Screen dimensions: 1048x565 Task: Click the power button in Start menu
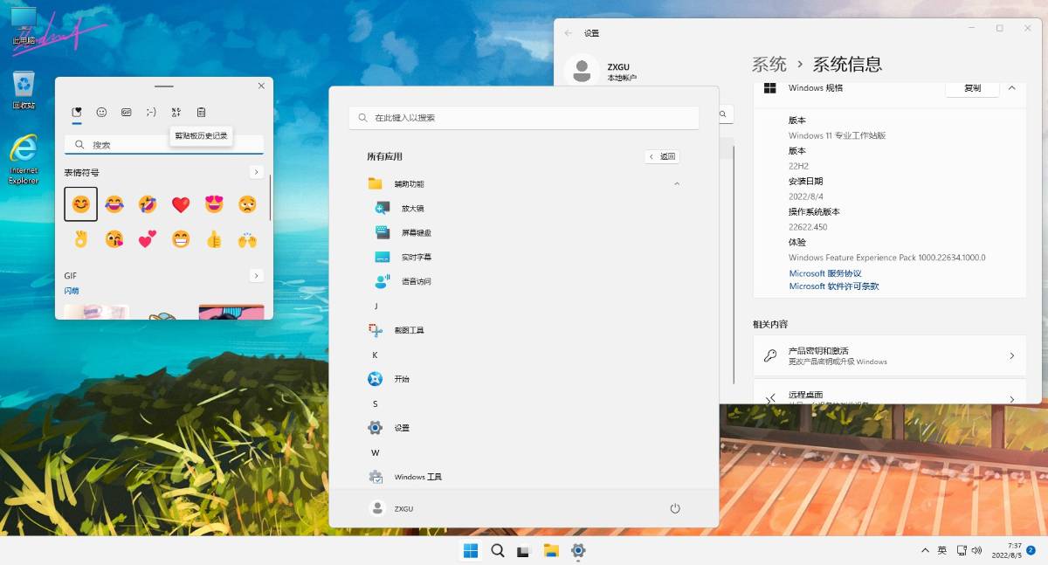[x=674, y=508]
